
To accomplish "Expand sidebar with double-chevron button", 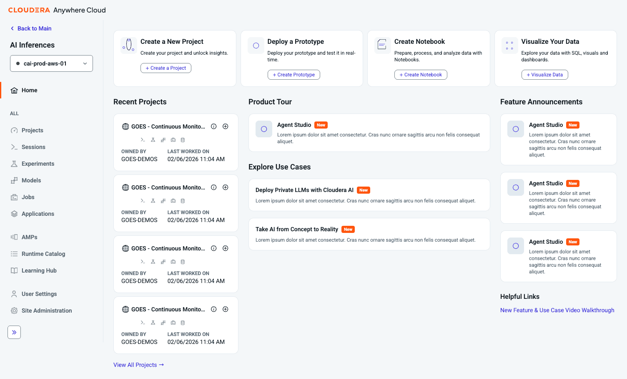I will point(14,332).
